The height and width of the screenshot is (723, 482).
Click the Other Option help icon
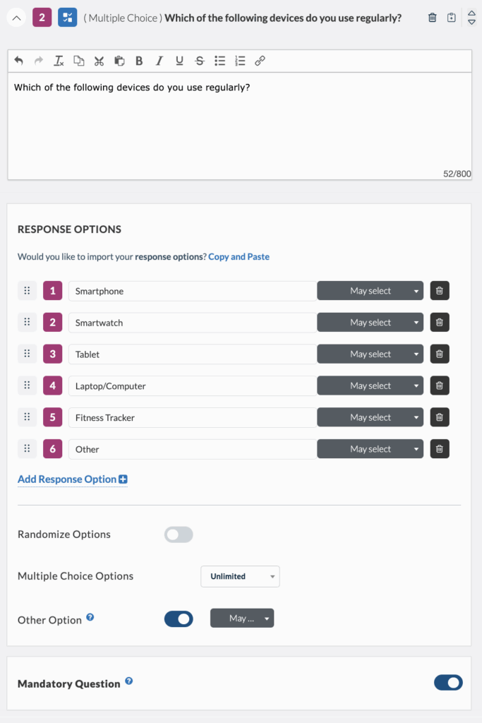click(90, 618)
